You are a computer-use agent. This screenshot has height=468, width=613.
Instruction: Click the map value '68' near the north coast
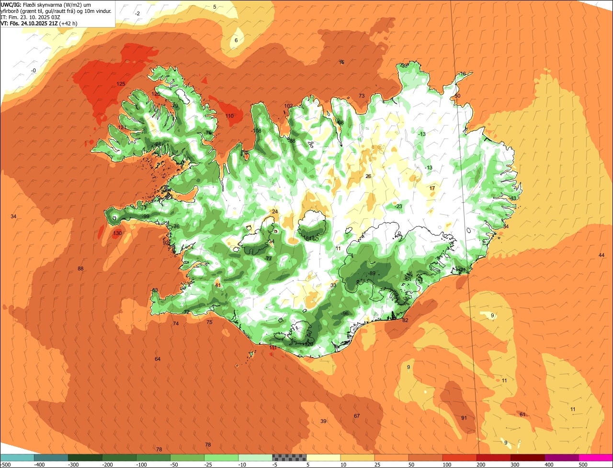point(341,123)
